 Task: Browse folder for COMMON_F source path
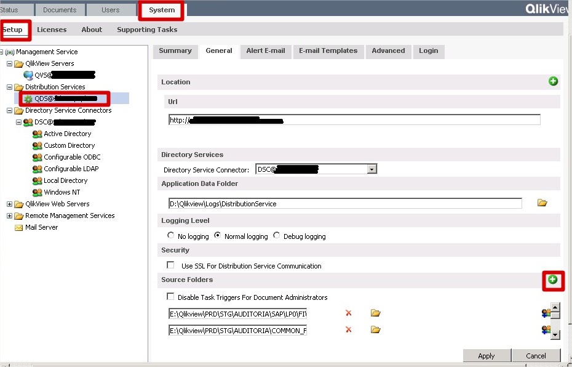tap(375, 330)
